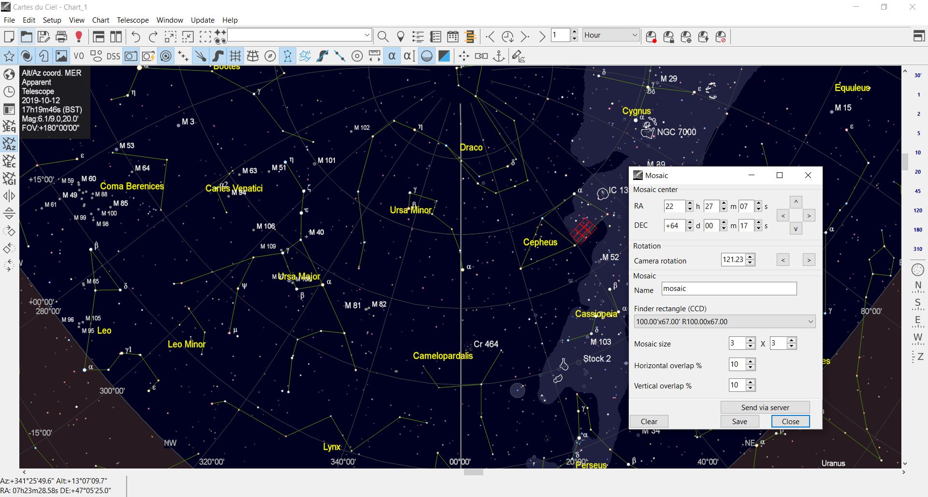The height and width of the screenshot is (497, 928).
Task: Expand the Finder rectangle CCD dropdown
Action: pos(811,322)
